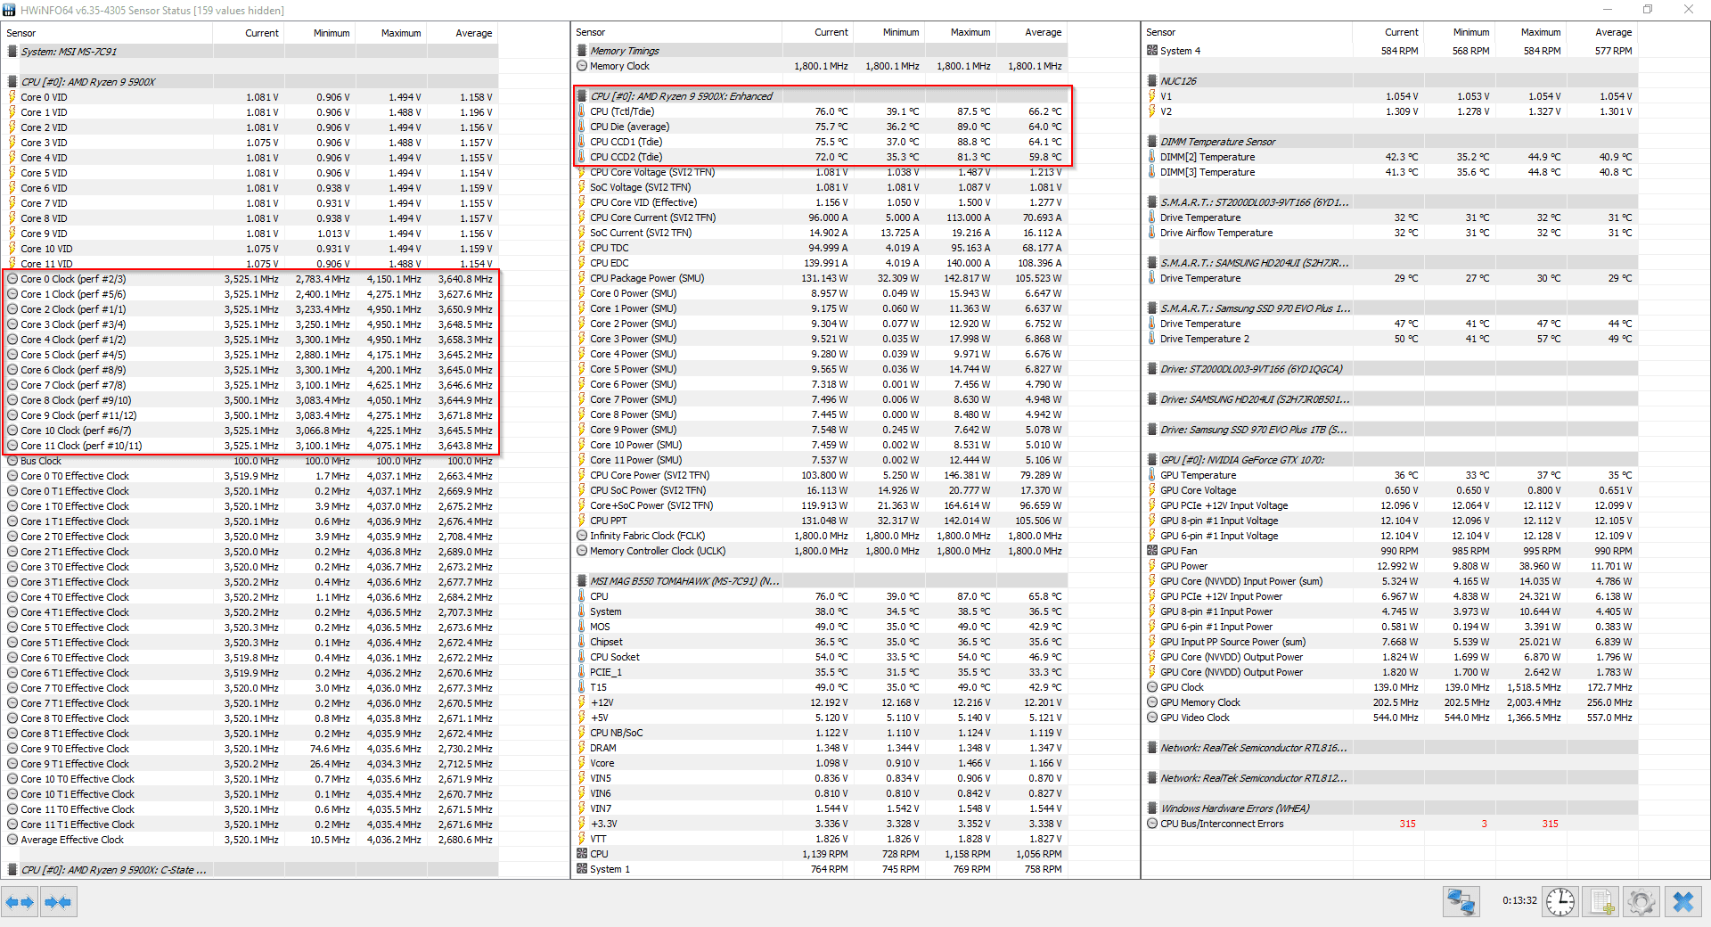Click the fan icon of the System 1 row

[582, 869]
